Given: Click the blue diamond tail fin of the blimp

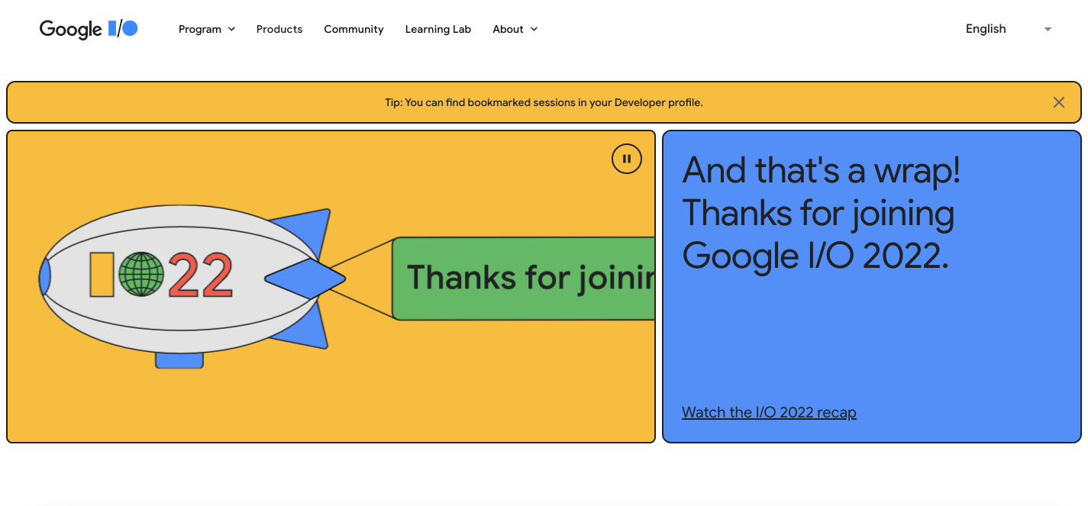Looking at the screenshot, I should [x=305, y=279].
